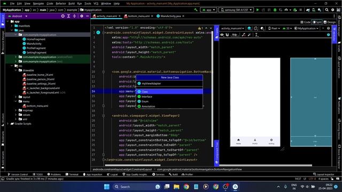The image size is (342, 192).
Task: Open the Refactor menu
Action: [x=60, y=4]
